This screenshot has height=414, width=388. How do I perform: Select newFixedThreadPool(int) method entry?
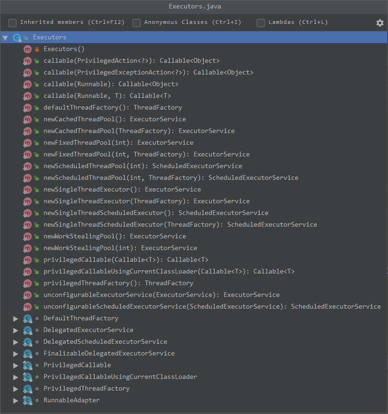[118, 143]
